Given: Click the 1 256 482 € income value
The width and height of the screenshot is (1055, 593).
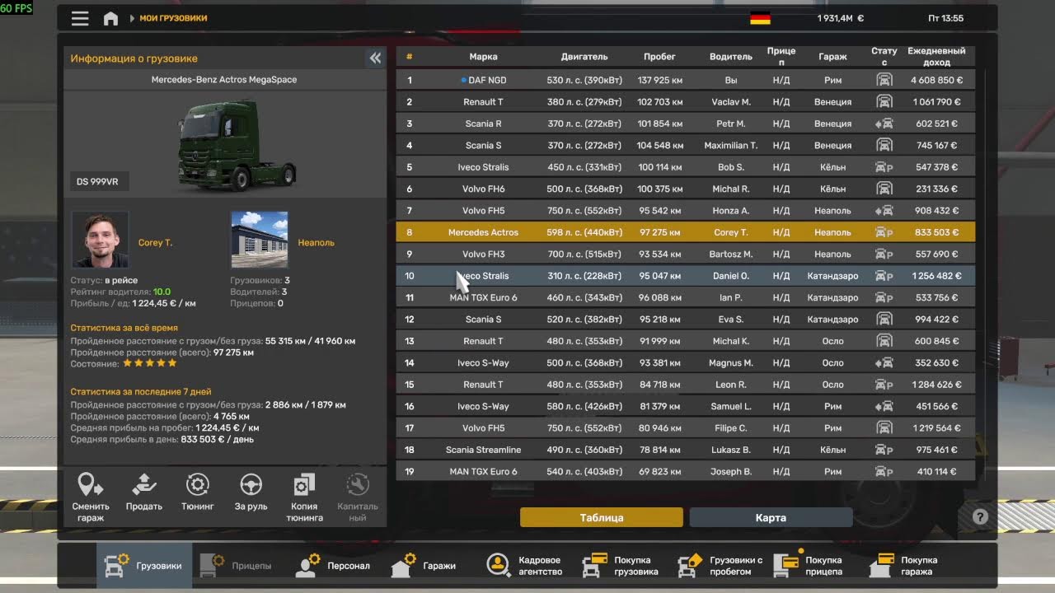Looking at the screenshot, I should point(936,276).
